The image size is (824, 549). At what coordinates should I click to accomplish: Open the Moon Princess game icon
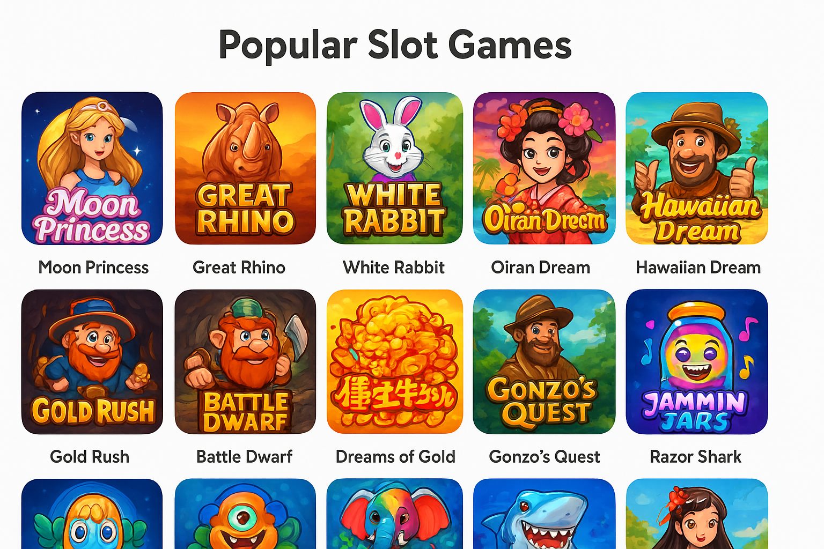[92, 168]
